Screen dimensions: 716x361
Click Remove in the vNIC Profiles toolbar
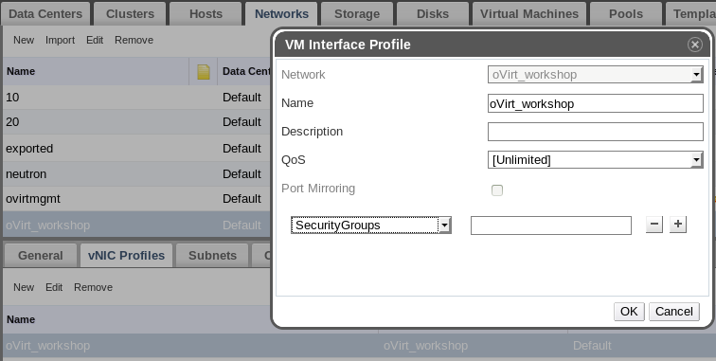(93, 287)
